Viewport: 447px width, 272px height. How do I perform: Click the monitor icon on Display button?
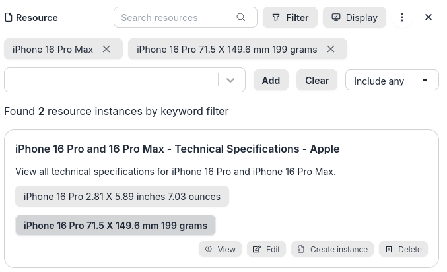click(336, 18)
